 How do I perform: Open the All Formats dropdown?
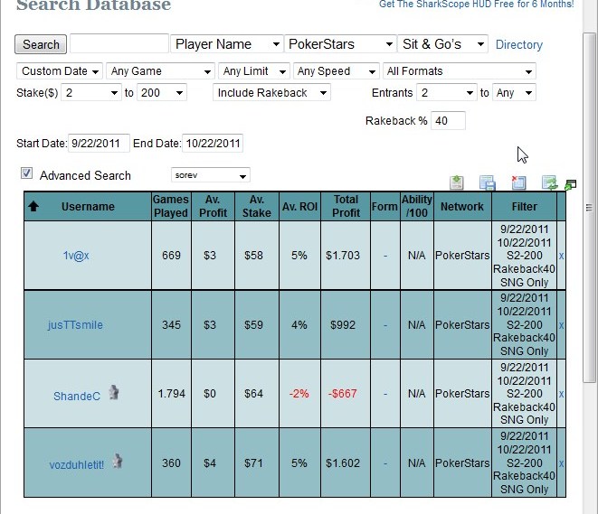coord(460,71)
